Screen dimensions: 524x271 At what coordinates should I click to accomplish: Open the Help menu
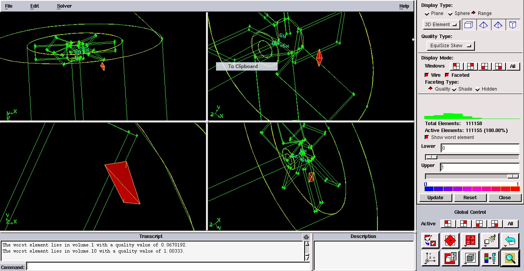click(404, 6)
